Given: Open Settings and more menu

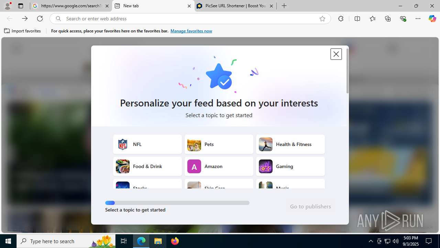Looking at the screenshot, I should (x=418, y=19).
